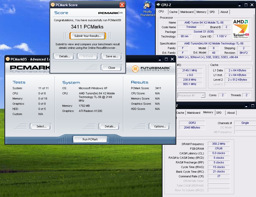This screenshot has width=256, height=197.
Task: Click the Bank Cycle Time value 21 clocks
Action: [x=219, y=171]
